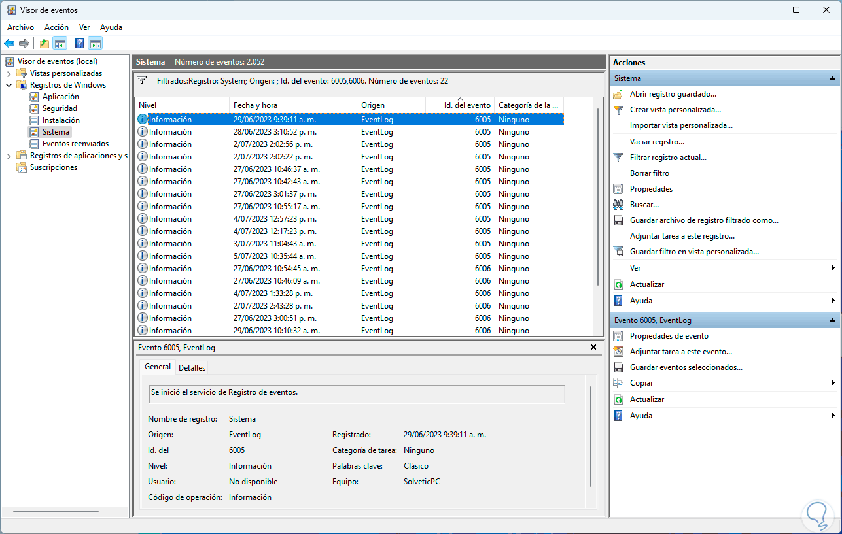This screenshot has width=842, height=534.
Task: Click the Up one level folder icon
Action: 44,44
